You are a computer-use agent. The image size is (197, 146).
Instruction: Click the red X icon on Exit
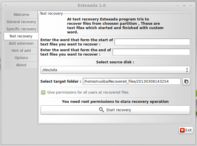coord(182,130)
